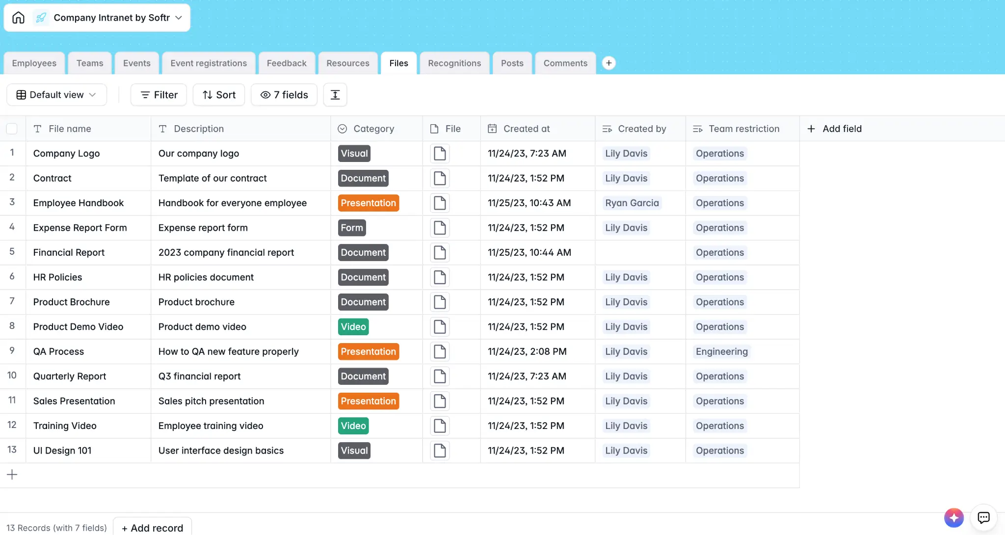
Task: Toggle the 7 fields visibility button
Action: (x=284, y=95)
